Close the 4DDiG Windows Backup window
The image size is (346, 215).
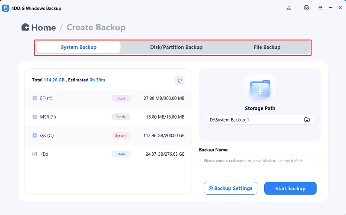pos(340,8)
